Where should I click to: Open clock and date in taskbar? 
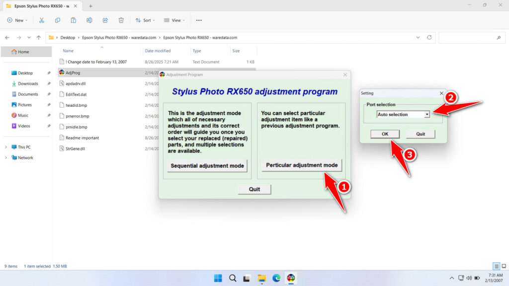point(494,278)
